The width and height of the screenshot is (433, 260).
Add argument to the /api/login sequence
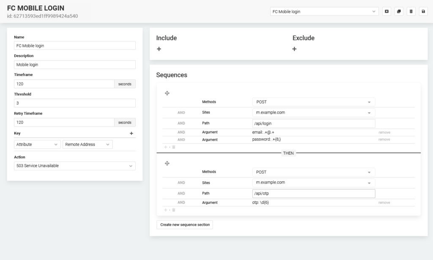(166, 147)
